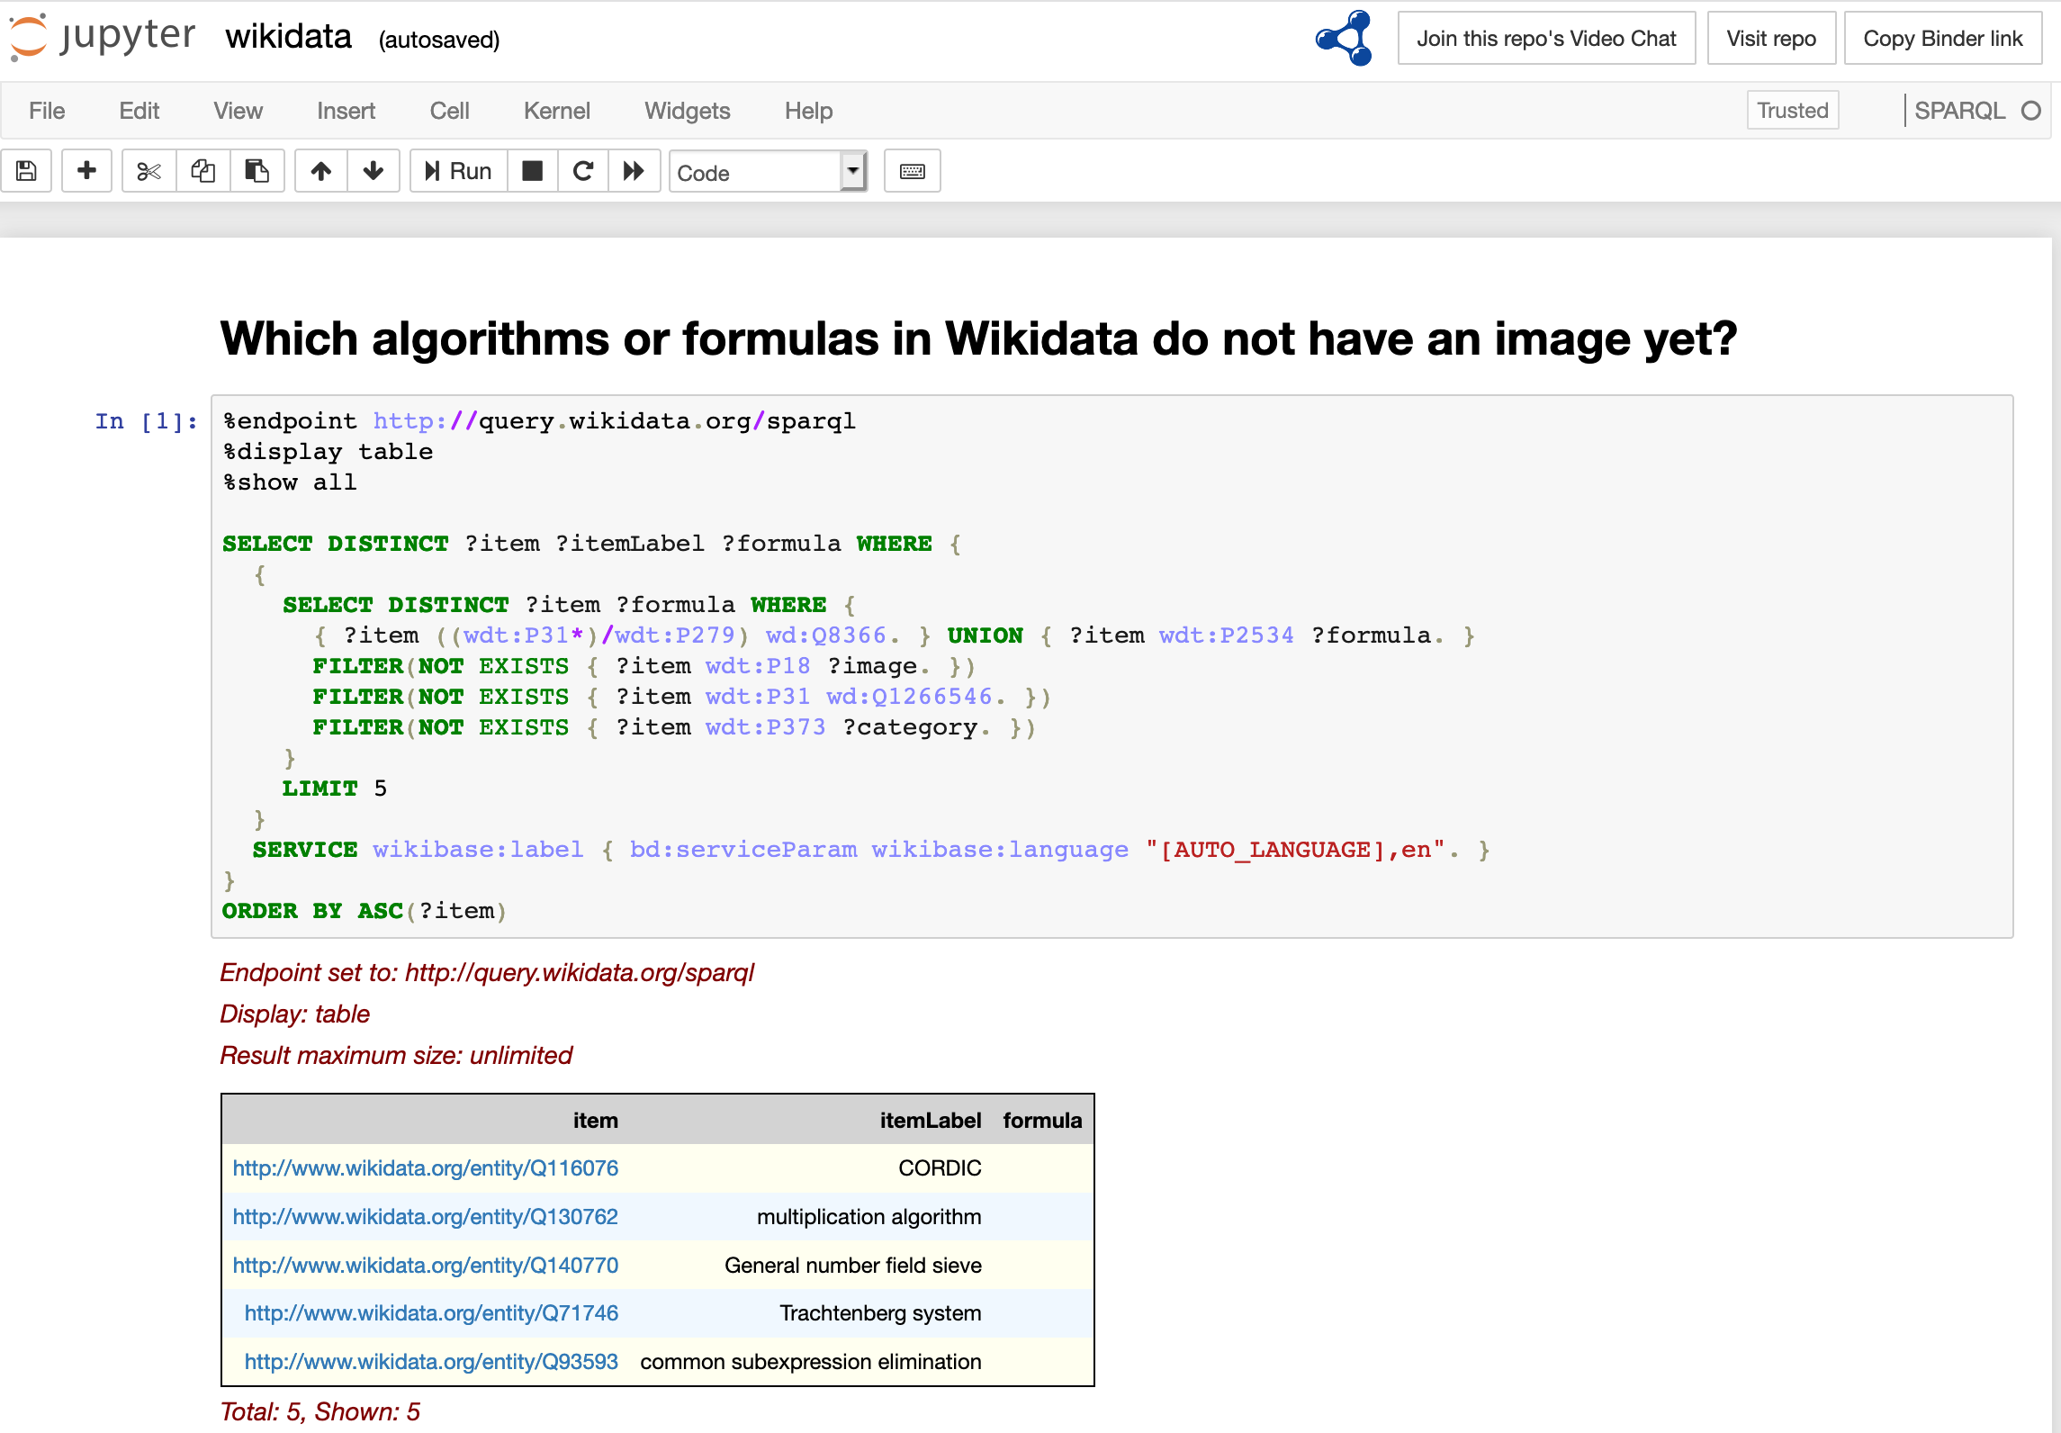Click the Cut selected cells icon

tap(148, 171)
